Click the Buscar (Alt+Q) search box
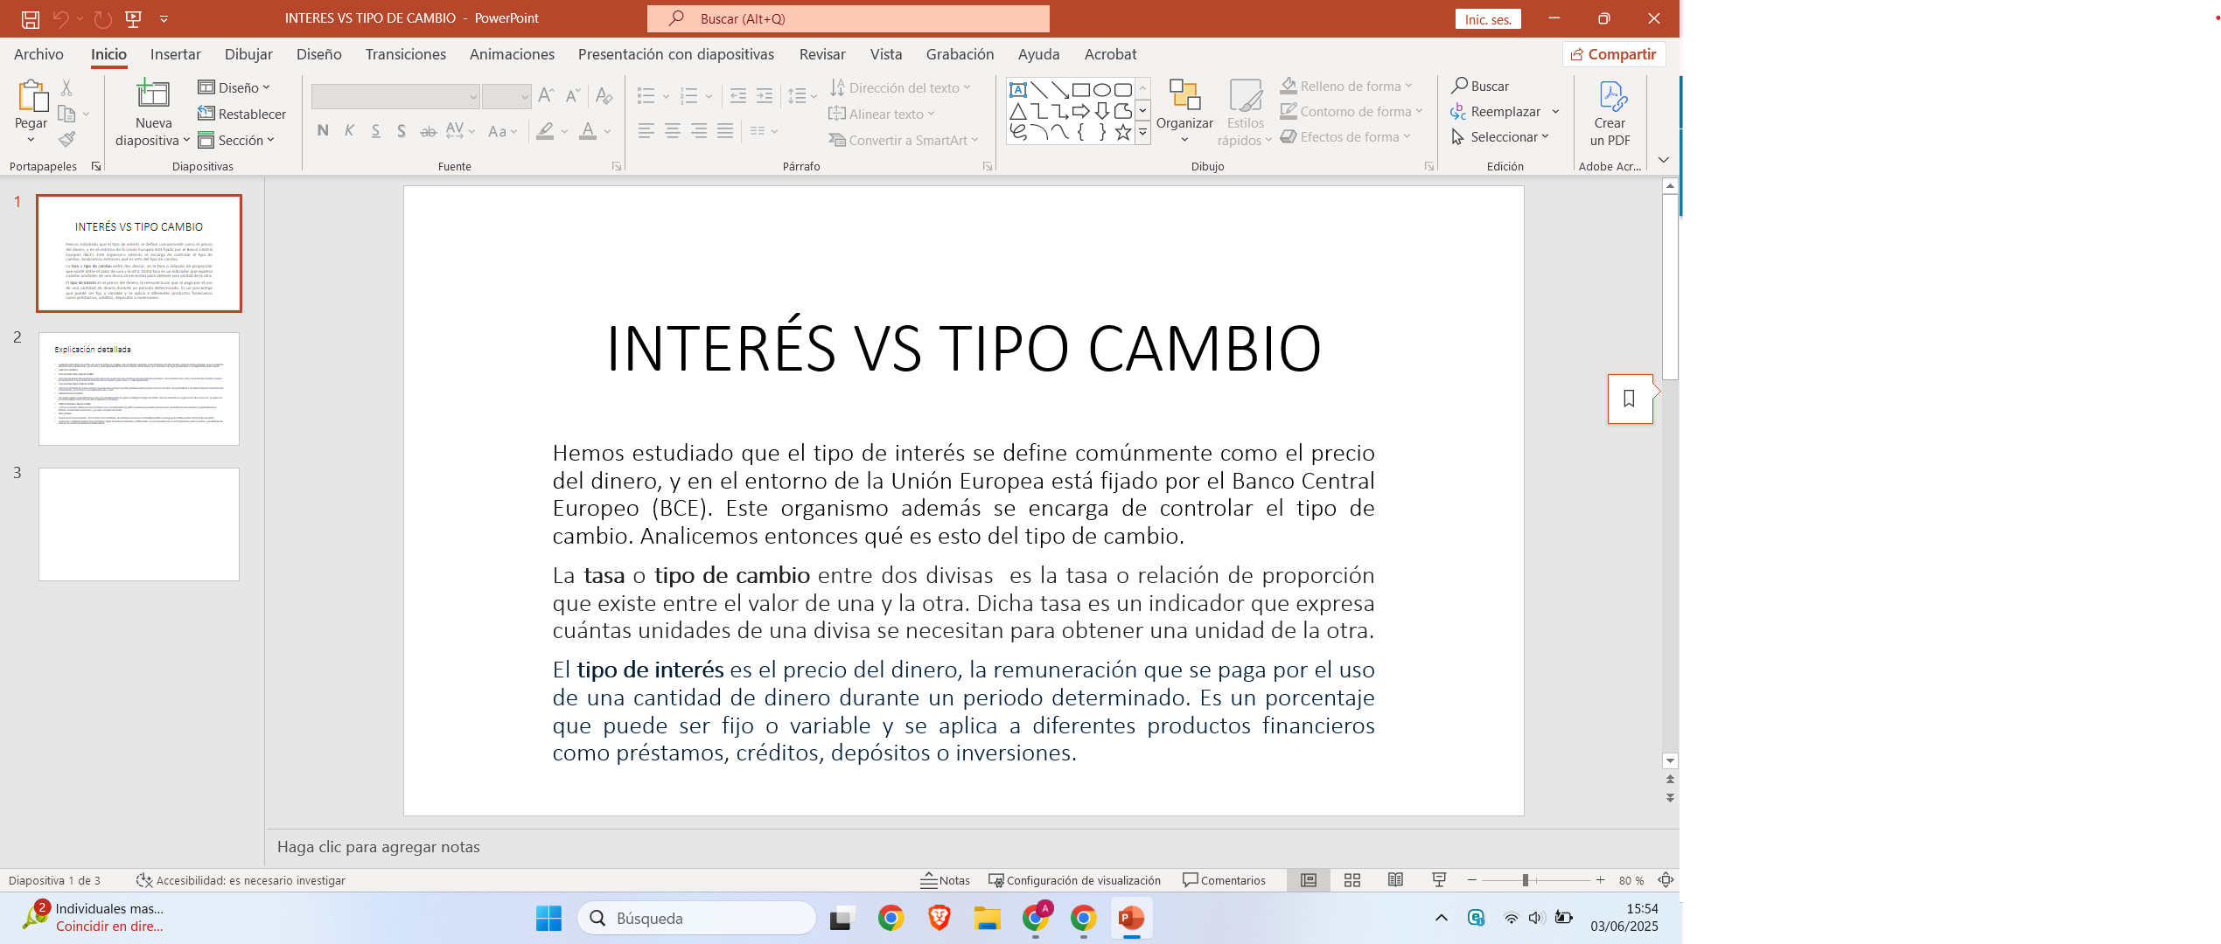2221x944 pixels. coord(849,18)
